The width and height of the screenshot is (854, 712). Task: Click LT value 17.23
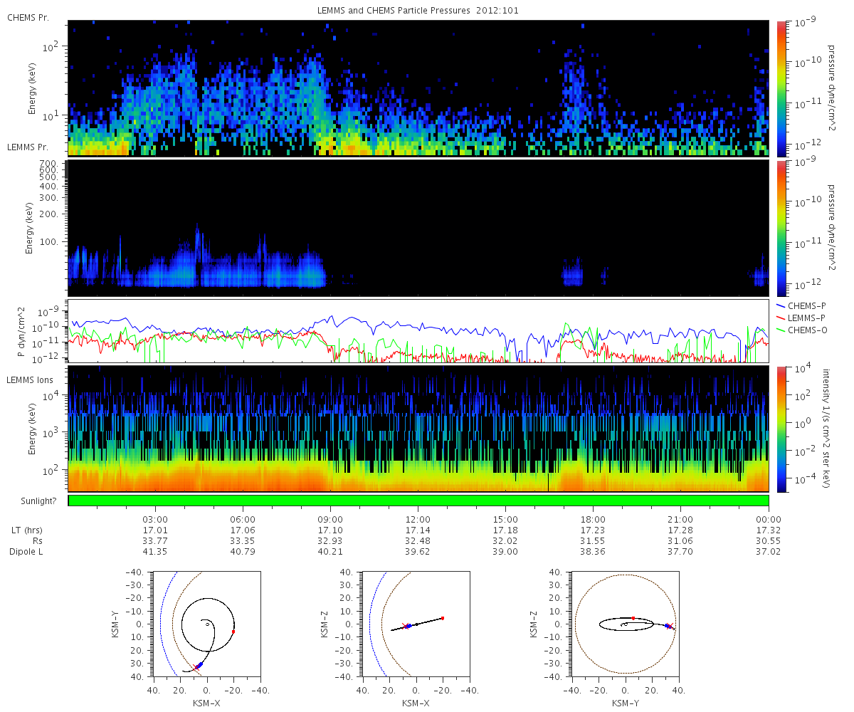[594, 530]
